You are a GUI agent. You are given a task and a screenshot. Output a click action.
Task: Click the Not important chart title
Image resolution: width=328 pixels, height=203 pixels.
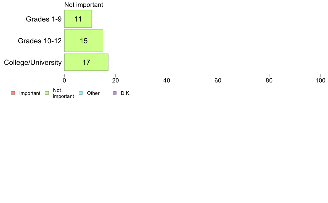coord(84,5)
